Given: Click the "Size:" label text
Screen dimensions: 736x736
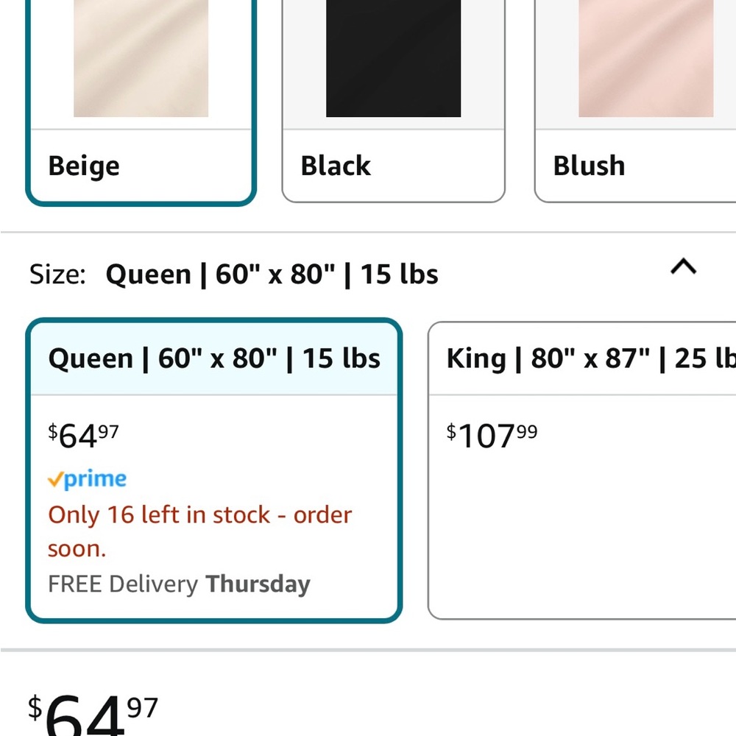Looking at the screenshot, I should 57,275.
